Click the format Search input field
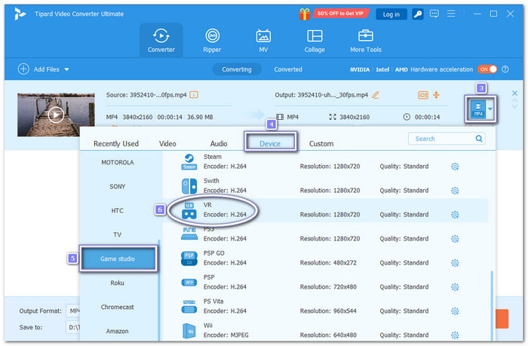This screenshot has width=528, height=346. (x=441, y=139)
